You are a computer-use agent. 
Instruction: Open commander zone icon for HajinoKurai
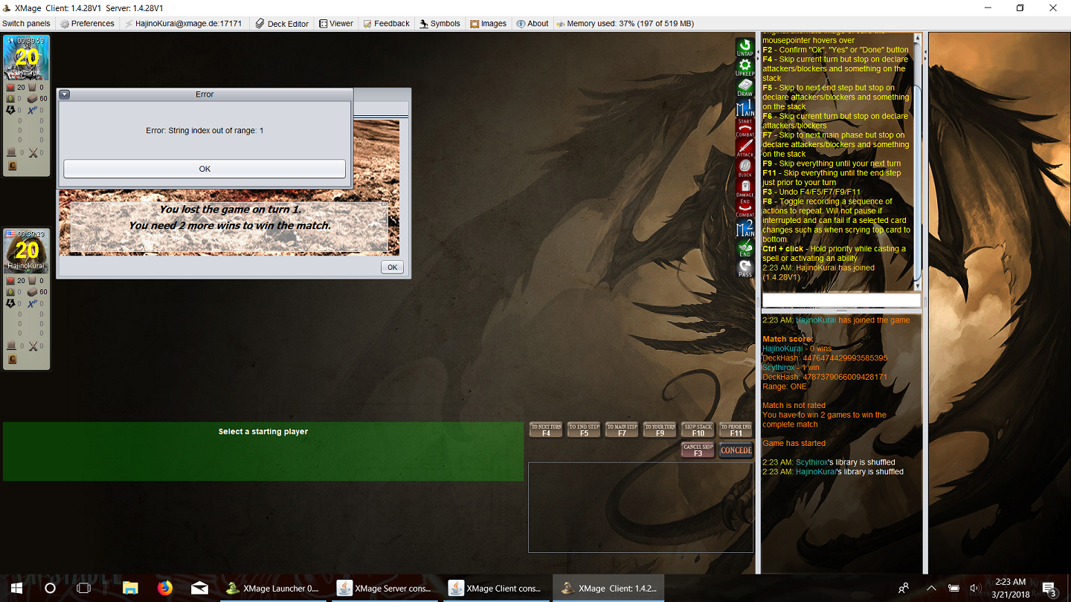click(12, 359)
